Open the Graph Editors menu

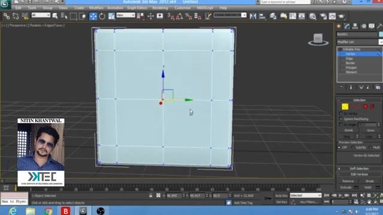[137, 8]
